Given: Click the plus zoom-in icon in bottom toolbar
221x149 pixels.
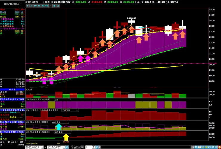Looking at the screenshot, I should coord(206,147).
